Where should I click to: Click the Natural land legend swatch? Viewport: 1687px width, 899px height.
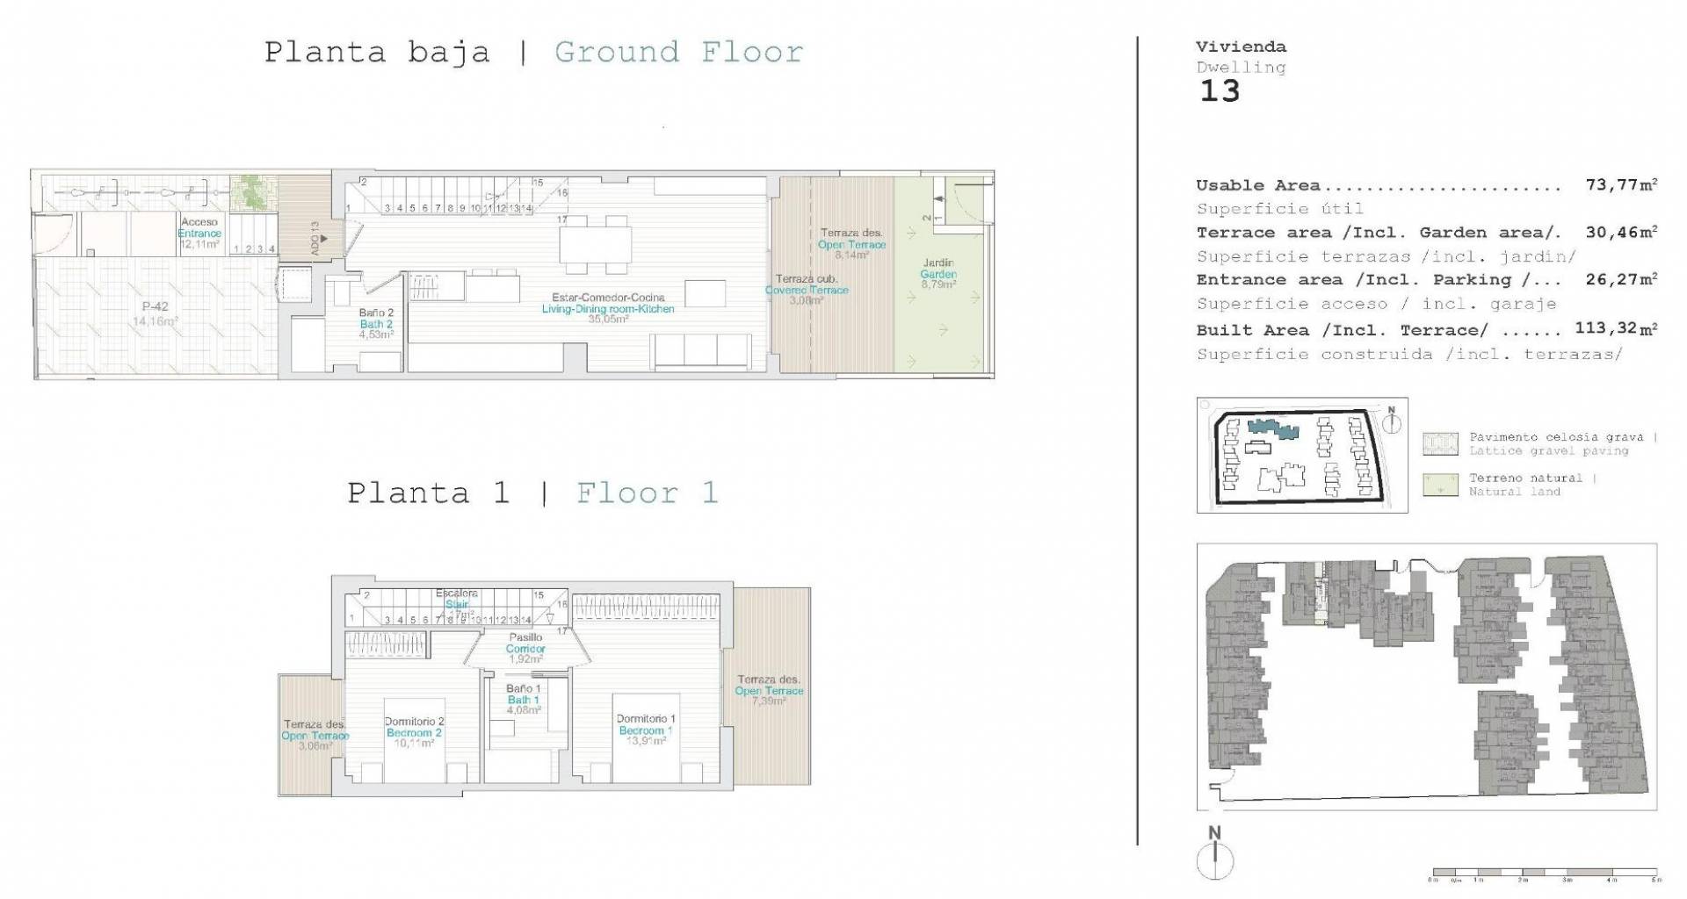1439,485
